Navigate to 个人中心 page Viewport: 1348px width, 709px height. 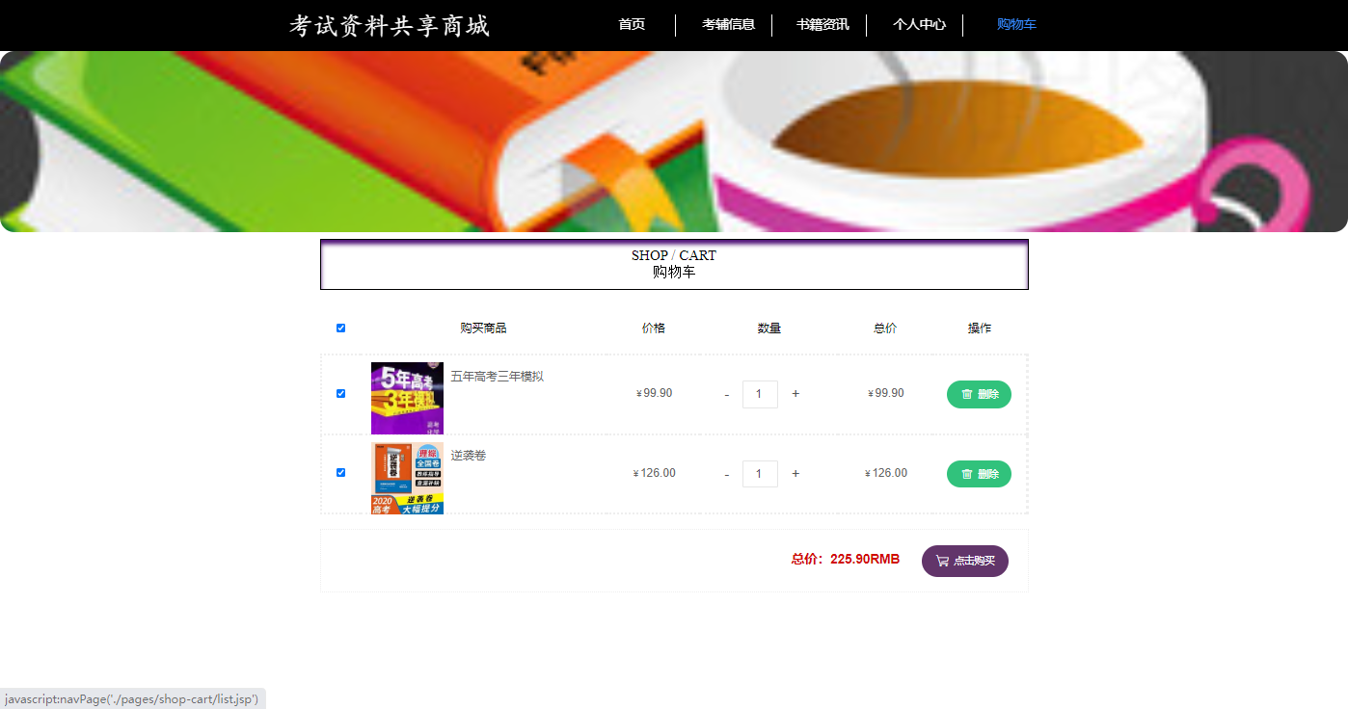[x=919, y=25]
